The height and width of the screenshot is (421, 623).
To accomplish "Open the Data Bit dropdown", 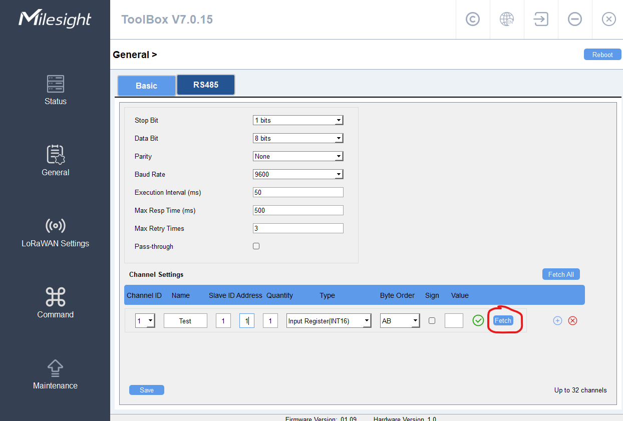I will (298, 138).
